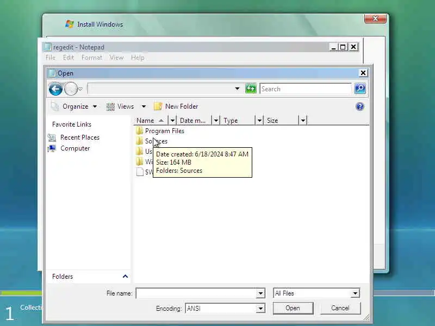Click the Views button
Screen dimensions: 435x326
click(x=120, y=106)
